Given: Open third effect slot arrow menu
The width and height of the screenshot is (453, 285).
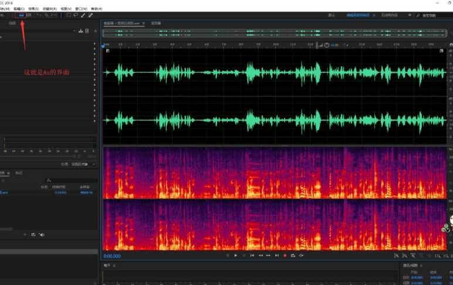Looking at the screenshot, I should pos(94,53).
